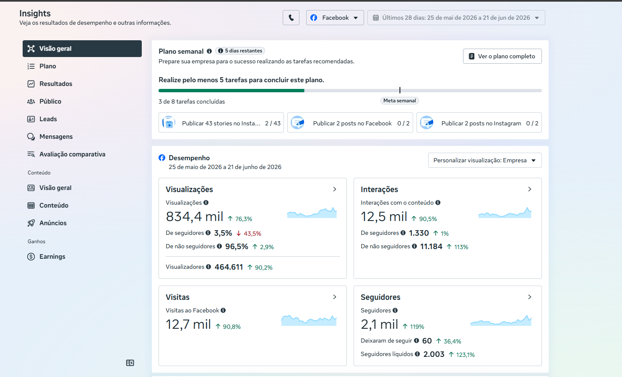Screen dimensions: 622x377
Task: Click the 5 dias restantes badge
Action: 240,51
